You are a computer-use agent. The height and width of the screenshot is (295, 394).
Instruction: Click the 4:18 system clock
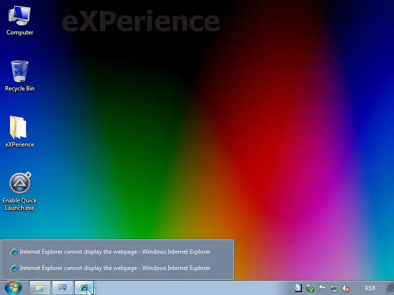pyautogui.click(x=370, y=288)
